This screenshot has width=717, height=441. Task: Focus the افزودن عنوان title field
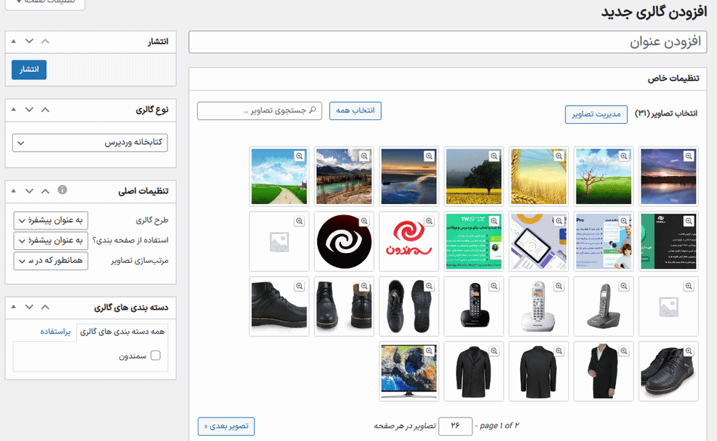point(448,42)
